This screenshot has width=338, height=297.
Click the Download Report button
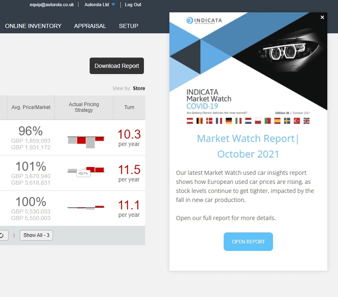point(117,66)
